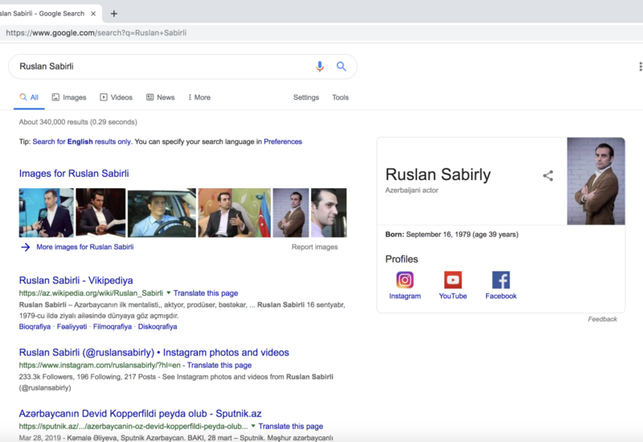The height and width of the screenshot is (442, 643).
Task: Click the blue search magnifier button
Action: pyautogui.click(x=341, y=67)
